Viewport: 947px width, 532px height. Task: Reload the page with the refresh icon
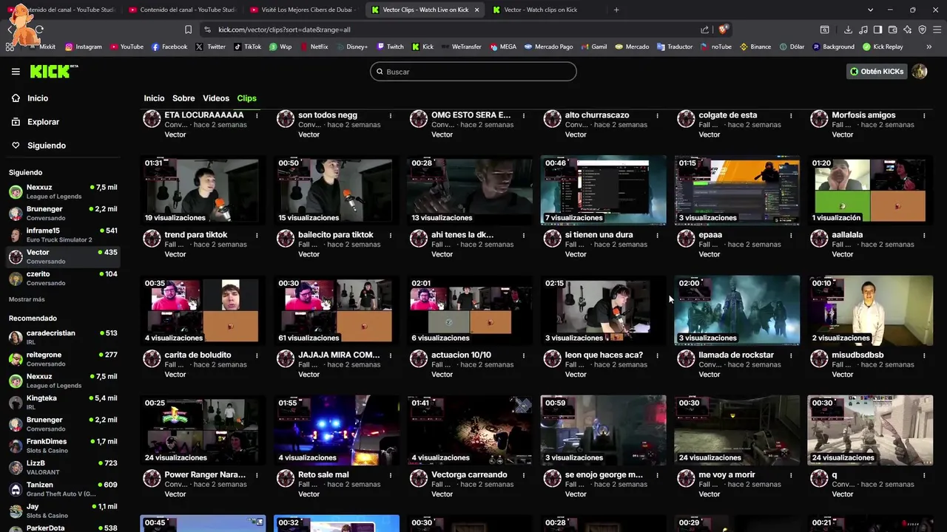pos(39,30)
